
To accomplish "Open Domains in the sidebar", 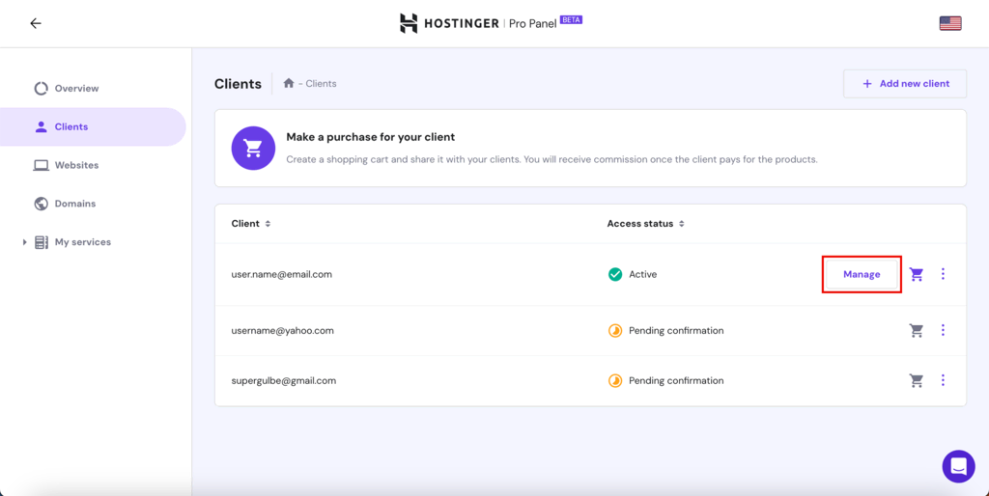I will [74, 204].
